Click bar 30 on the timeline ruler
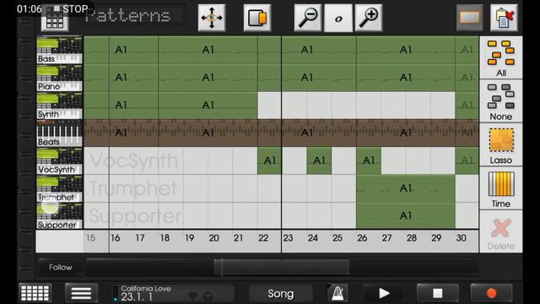Viewport: 540px width, 304px height. click(x=462, y=238)
